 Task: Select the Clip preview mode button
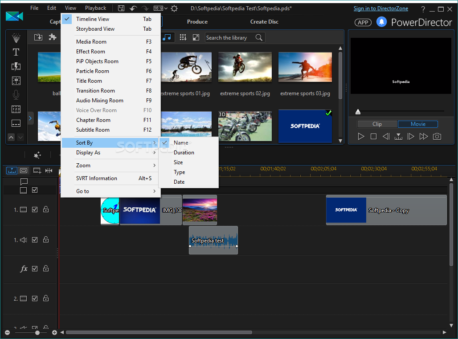click(377, 124)
